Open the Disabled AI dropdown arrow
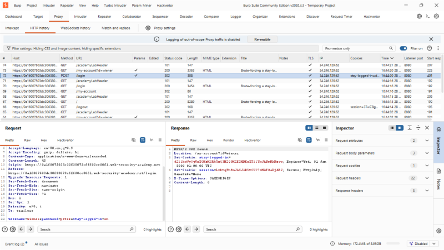444x250 pixels. coord(434,243)
